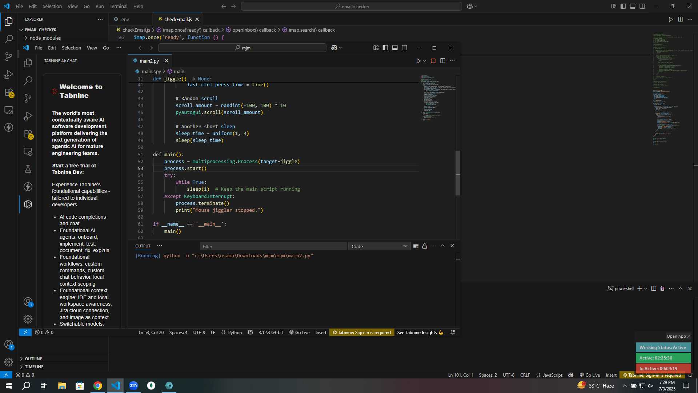Click the output Filter input field
Screen dimensions: 698x393
point(273,246)
